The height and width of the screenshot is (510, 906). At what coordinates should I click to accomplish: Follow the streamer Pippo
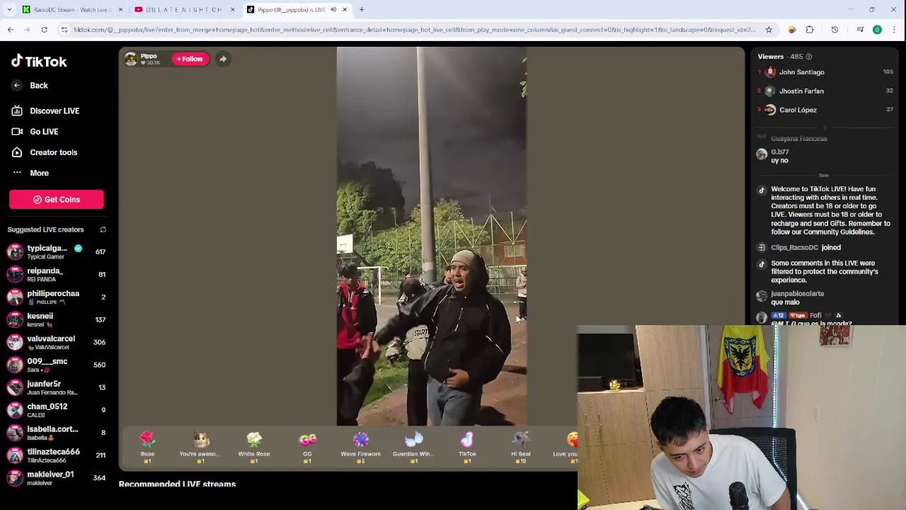point(190,59)
